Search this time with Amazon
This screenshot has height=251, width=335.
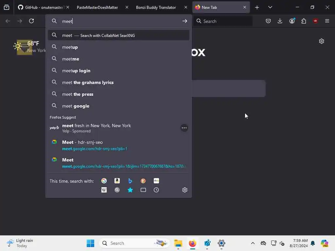click(x=117, y=181)
